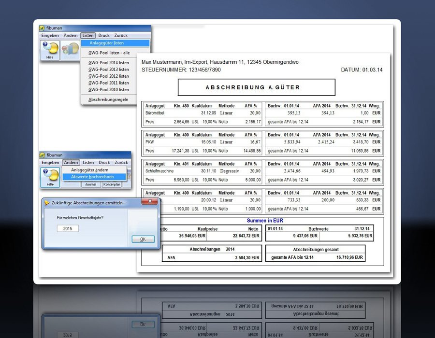Open 'GWG-Pool 2014 listen' menu entry
435x338 pixels.
pos(109,63)
